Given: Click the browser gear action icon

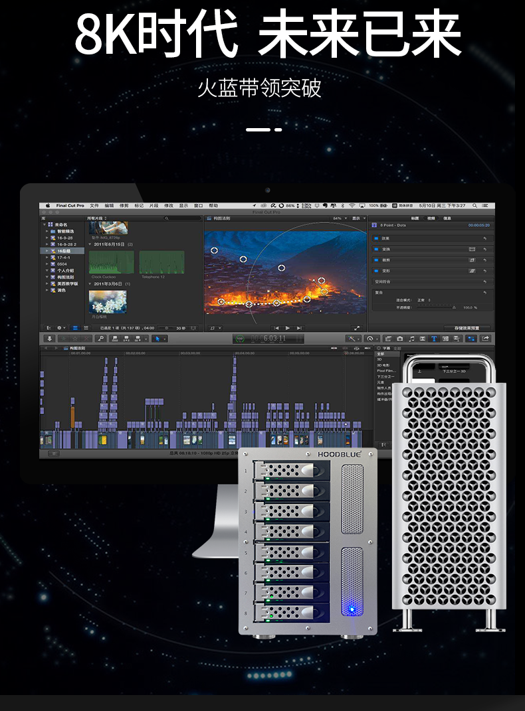Looking at the screenshot, I should [59, 328].
